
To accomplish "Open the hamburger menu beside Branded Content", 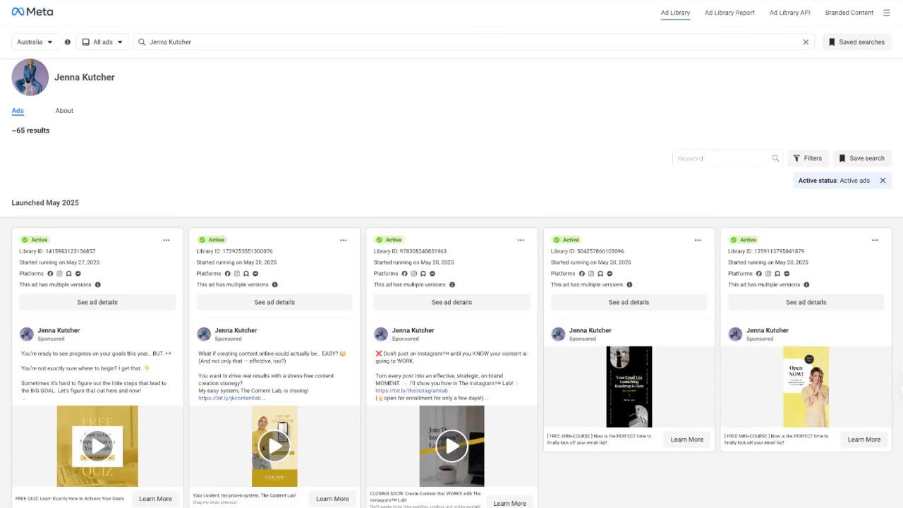I will pyautogui.click(x=887, y=13).
